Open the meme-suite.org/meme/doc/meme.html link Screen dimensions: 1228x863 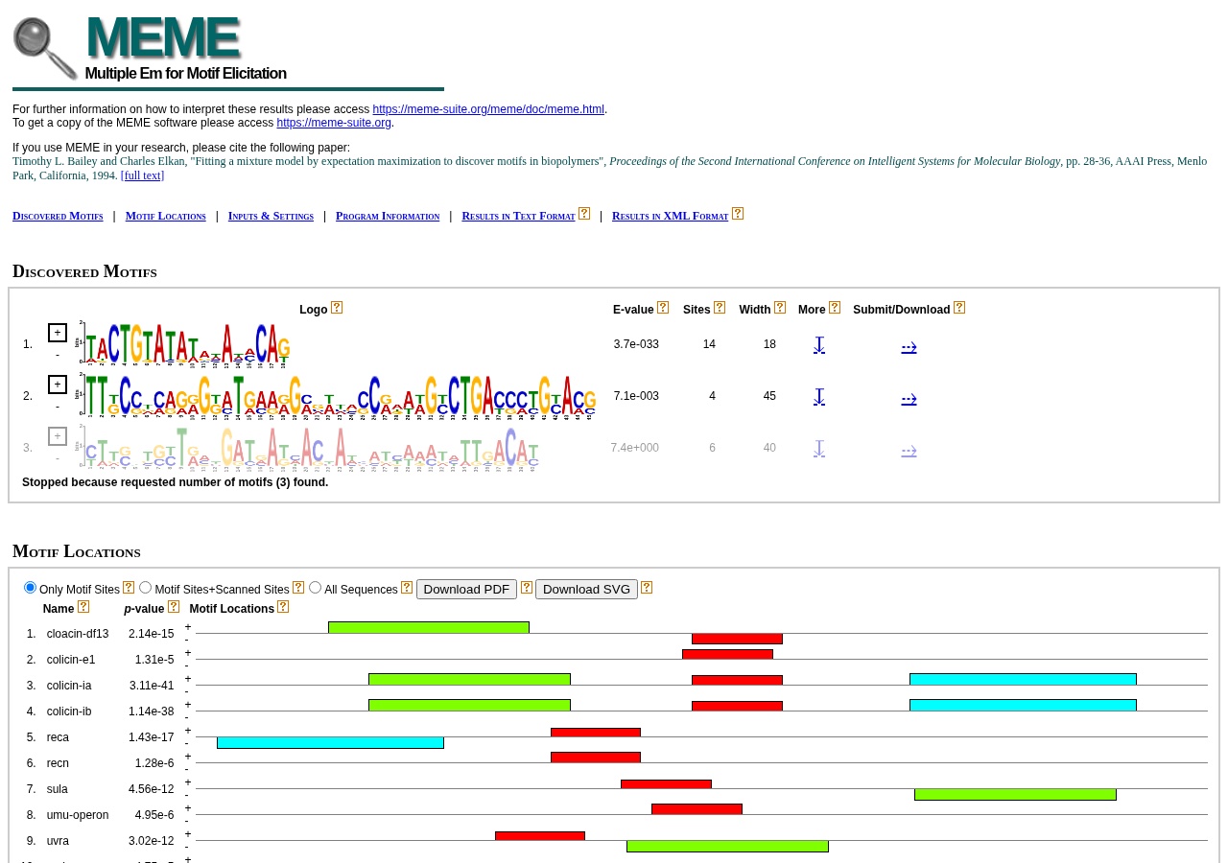[x=488, y=109]
